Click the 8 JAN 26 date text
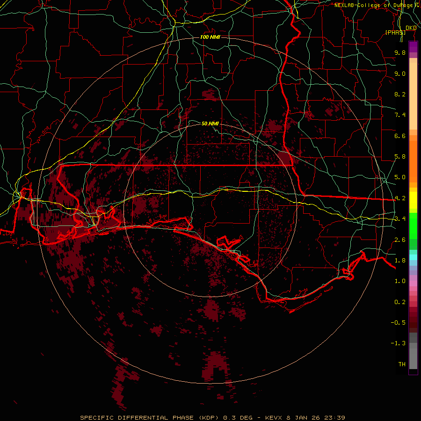This screenshot has height=421, width=421. coord(304,418)
